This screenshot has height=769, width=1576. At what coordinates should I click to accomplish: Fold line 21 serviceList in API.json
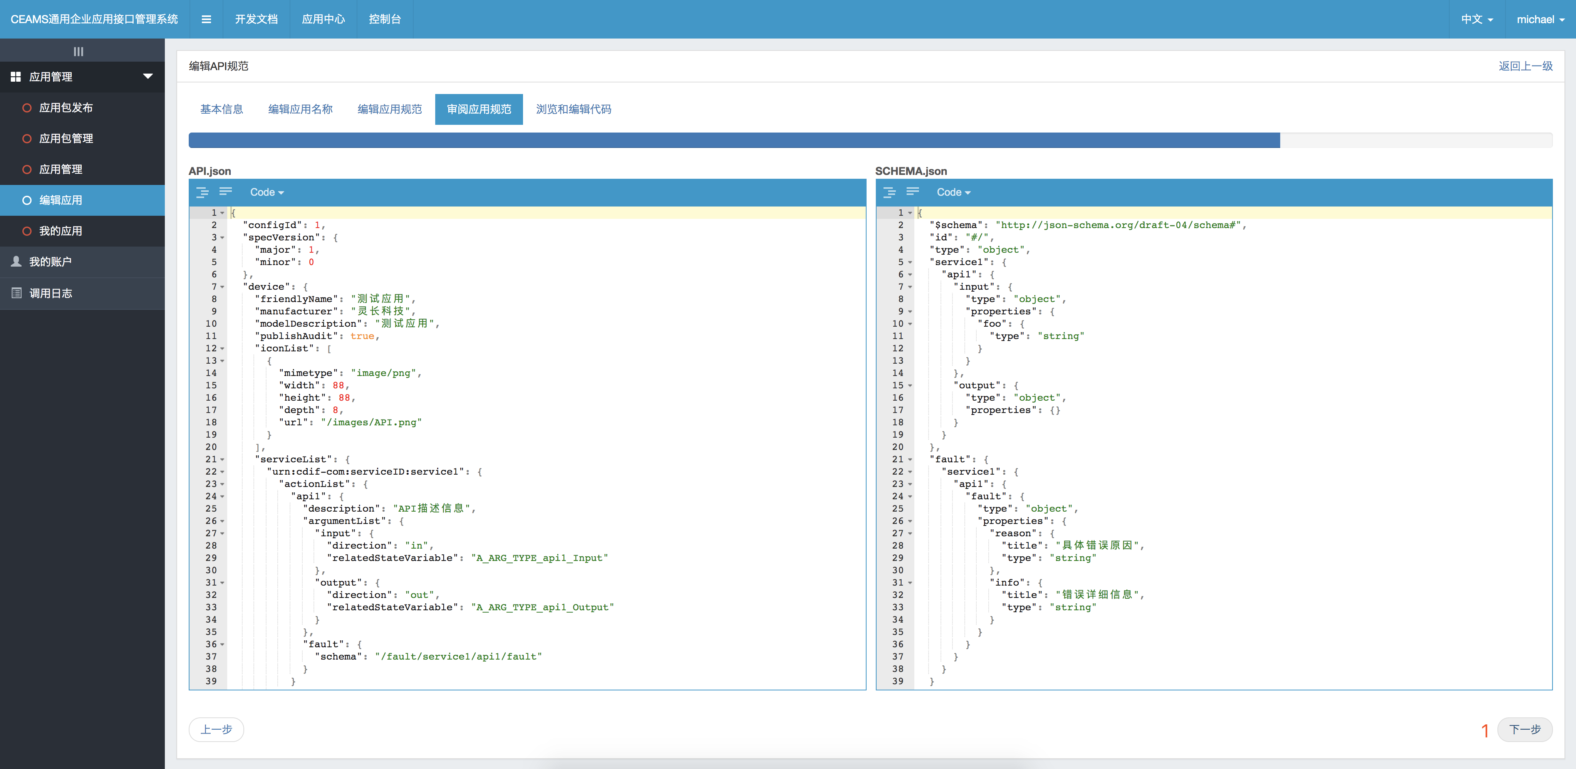click(222, 460)
